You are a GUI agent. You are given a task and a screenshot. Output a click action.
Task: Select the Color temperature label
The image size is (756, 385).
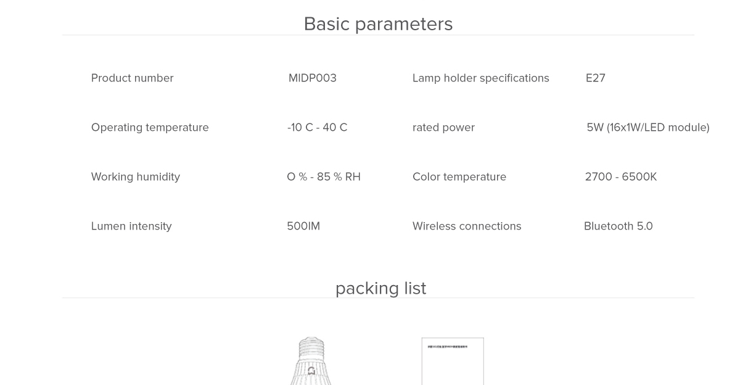coord(459,177)
